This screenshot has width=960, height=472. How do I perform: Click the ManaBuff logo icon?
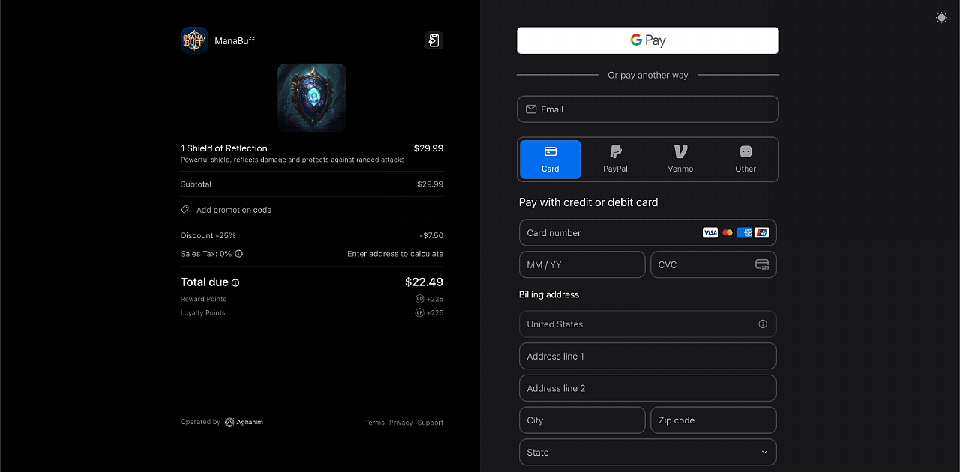(x=194, y=40)
